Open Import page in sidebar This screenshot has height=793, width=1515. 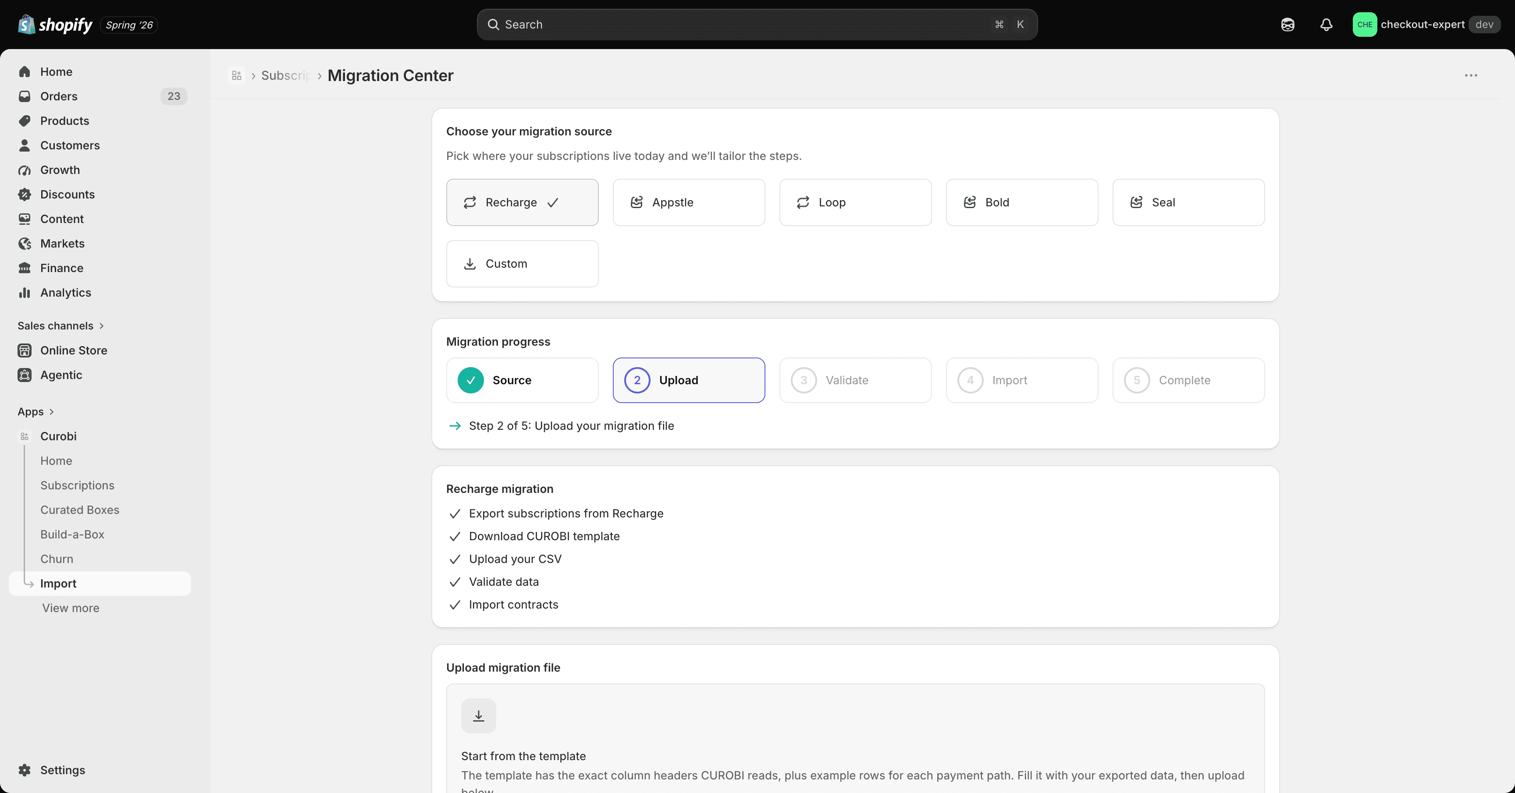click(100, 584)
